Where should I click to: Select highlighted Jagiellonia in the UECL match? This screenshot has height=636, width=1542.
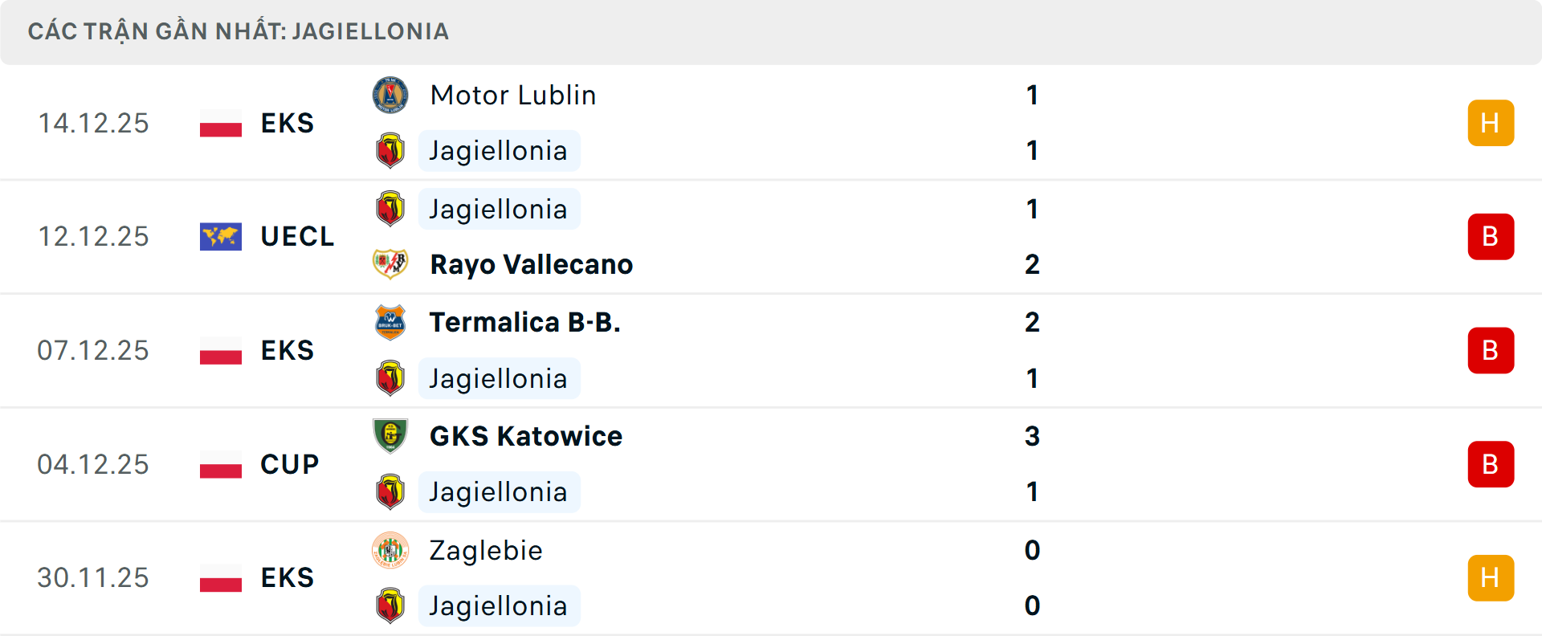pos(499,209)
